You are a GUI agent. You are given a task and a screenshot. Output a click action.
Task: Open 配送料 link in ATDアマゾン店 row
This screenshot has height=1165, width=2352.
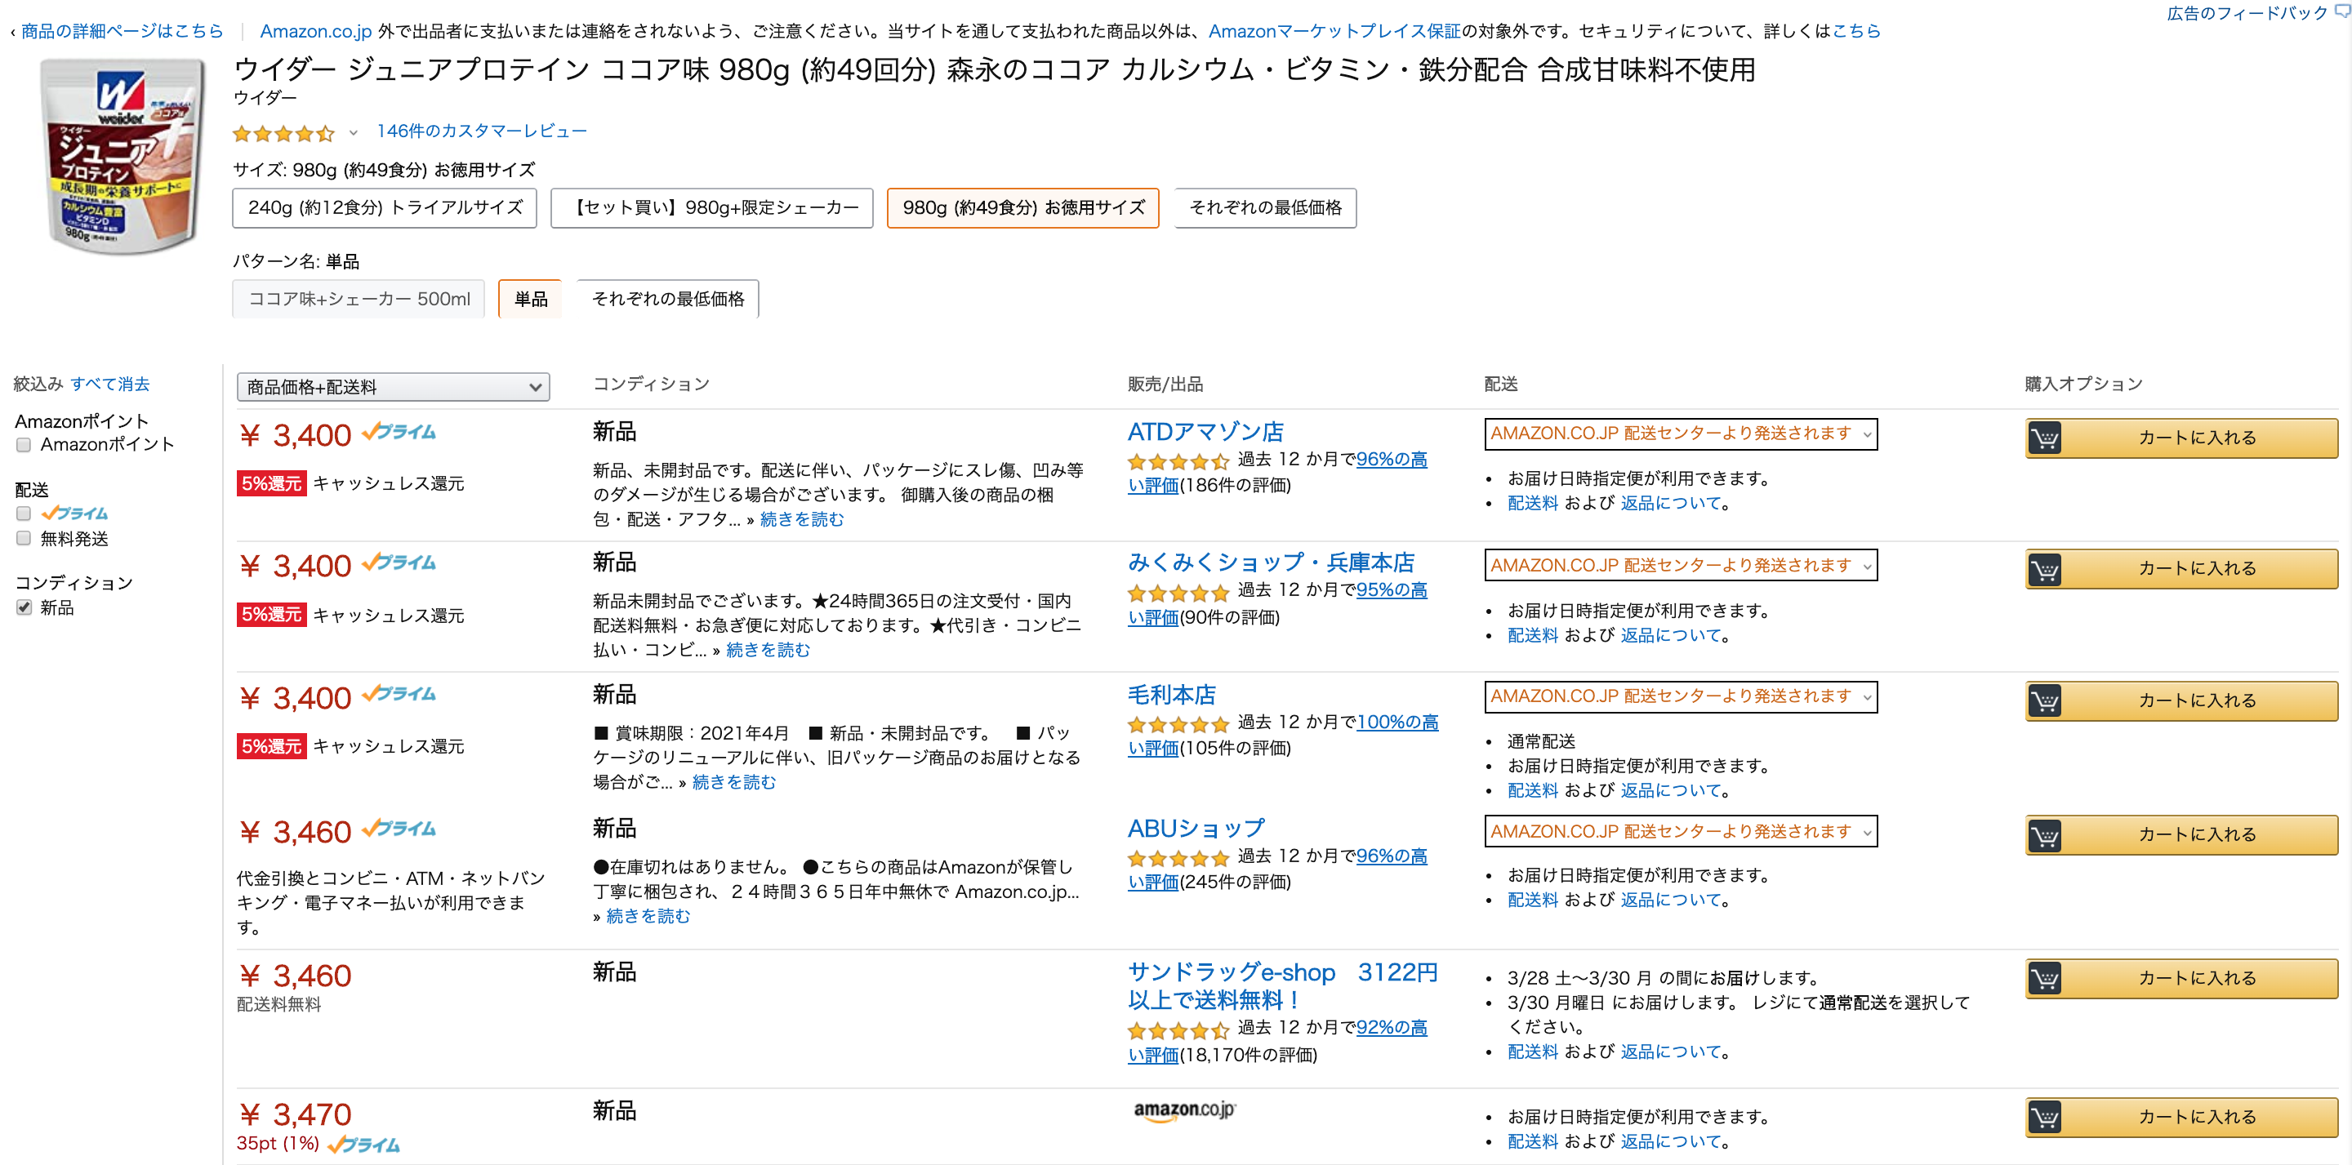click(1532, 503)
